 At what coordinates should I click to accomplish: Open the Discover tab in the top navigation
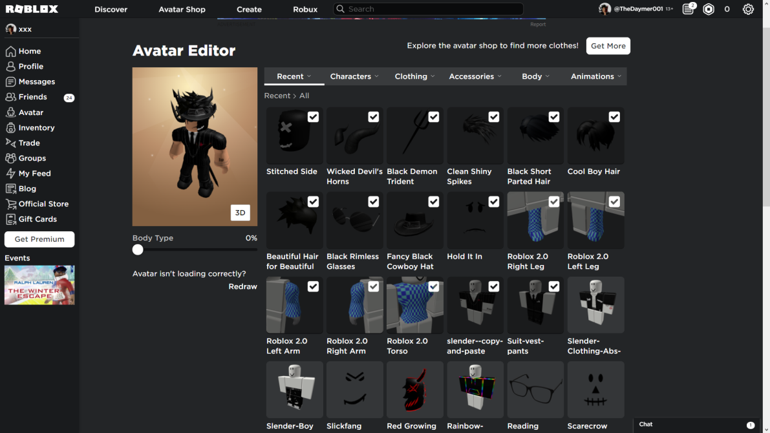pos(111,9)
